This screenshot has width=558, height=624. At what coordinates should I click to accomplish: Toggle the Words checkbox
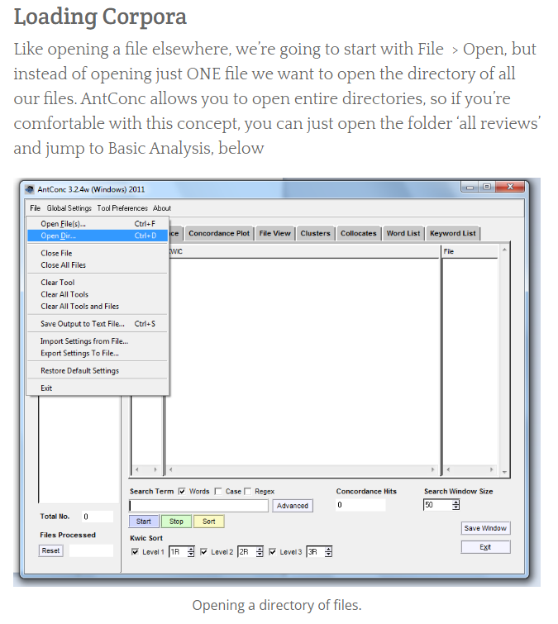[x=182, y=491]
